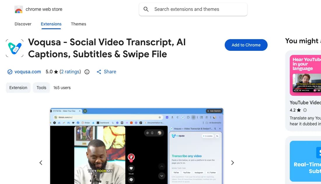Click the info icon beside 4.2 rating
This screenshot has width=321, height=184.
pos(305,110)
